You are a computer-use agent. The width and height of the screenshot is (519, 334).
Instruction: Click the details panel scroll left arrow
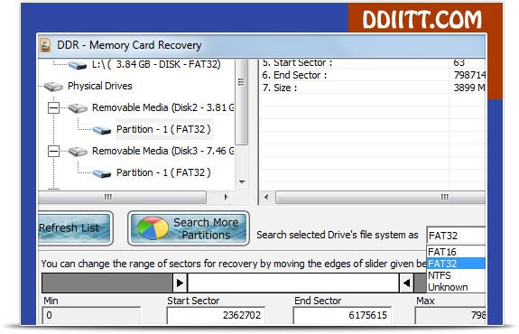click(x=266, y=198)
